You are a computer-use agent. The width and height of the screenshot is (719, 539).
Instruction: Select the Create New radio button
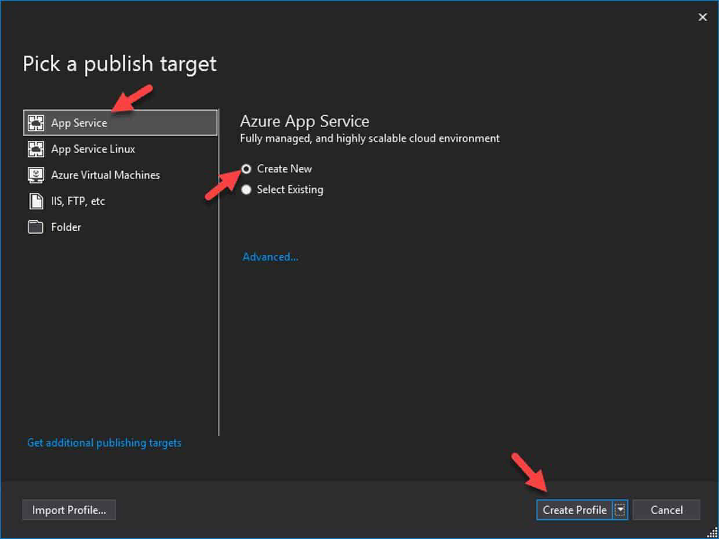[246, 169]
